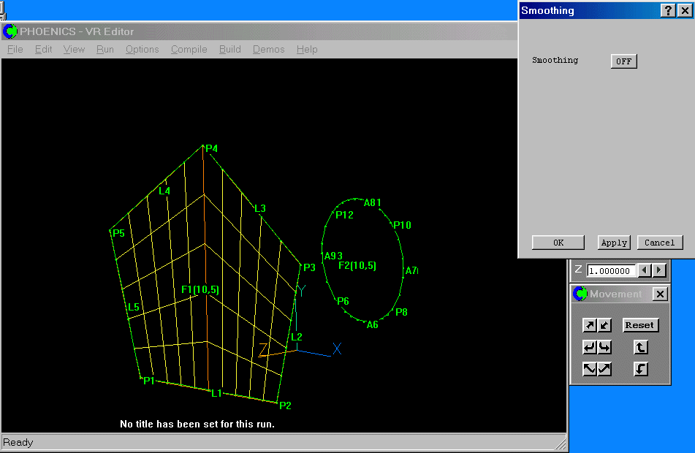This screenshot has width=695, height=453.
Task: Click the Apply button in Smoothing dialog
Action: tap(613, 242)
